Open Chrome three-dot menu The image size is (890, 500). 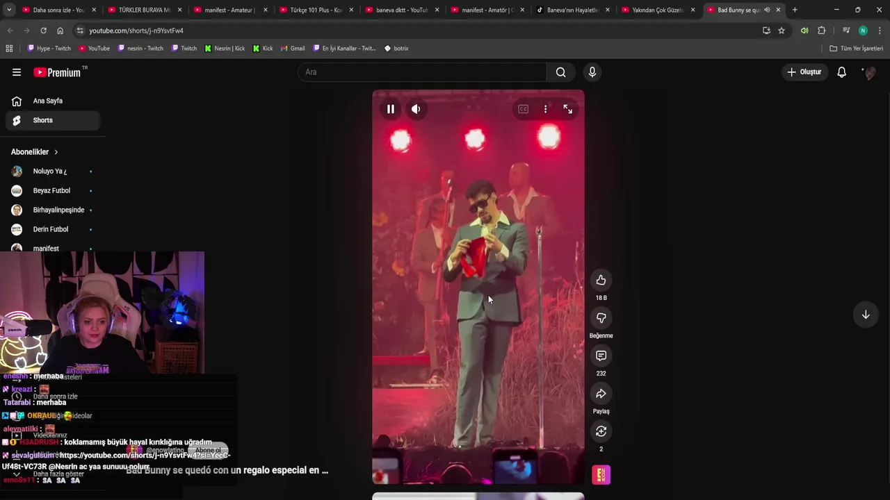pyautogui.click(x=880, y=31)
